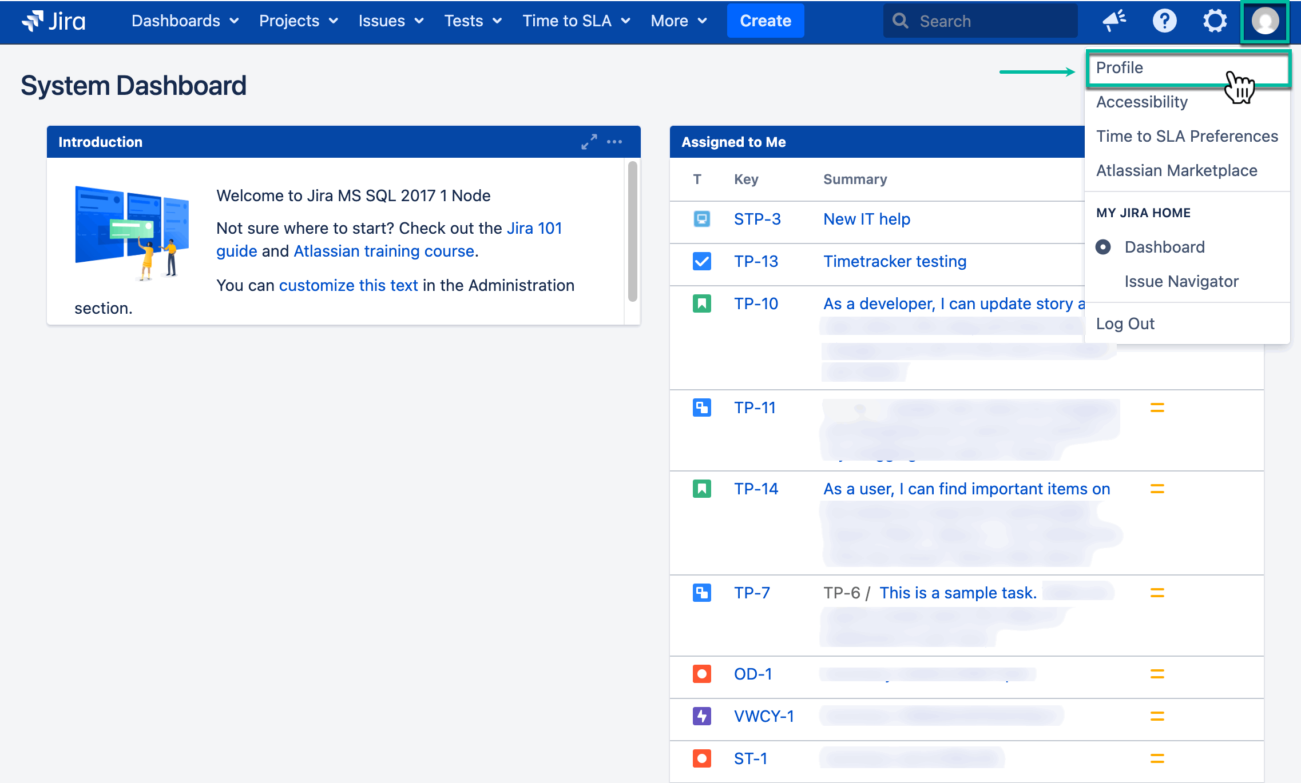Select Issue Navigator as Jira home
Screen dimensions: 1301x783
click(x=1181, y=281)
